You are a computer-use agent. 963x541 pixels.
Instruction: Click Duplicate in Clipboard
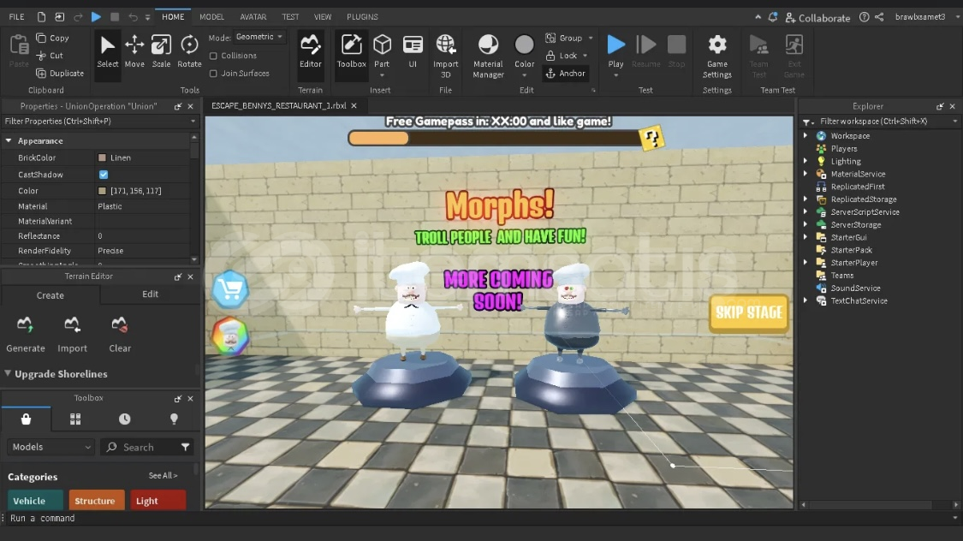pos(60,74)
